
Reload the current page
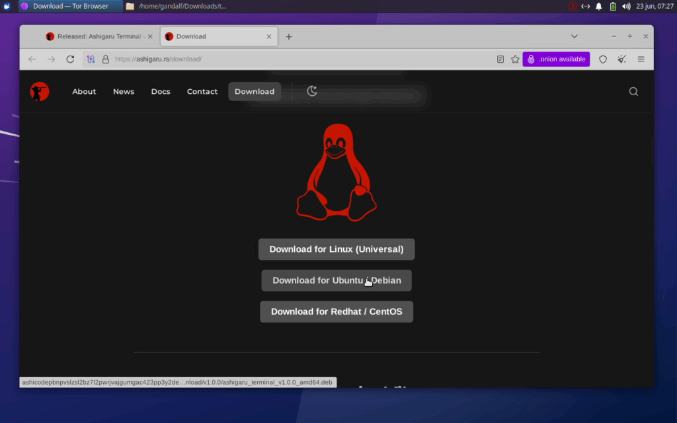click(x=70, y=59)
